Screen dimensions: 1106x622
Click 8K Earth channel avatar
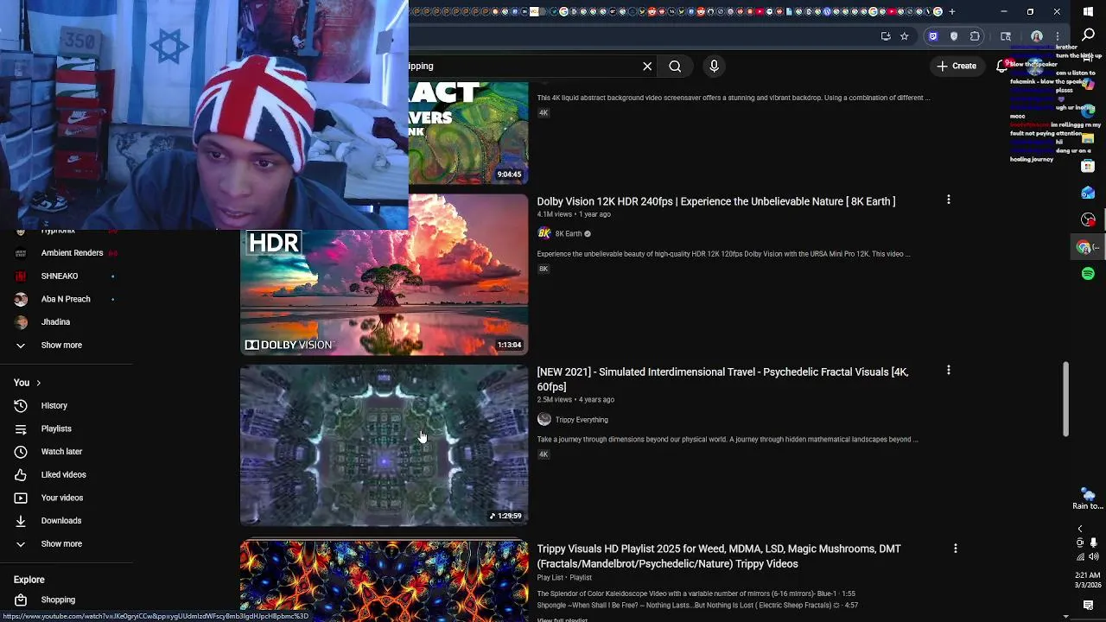coord(544,233)
